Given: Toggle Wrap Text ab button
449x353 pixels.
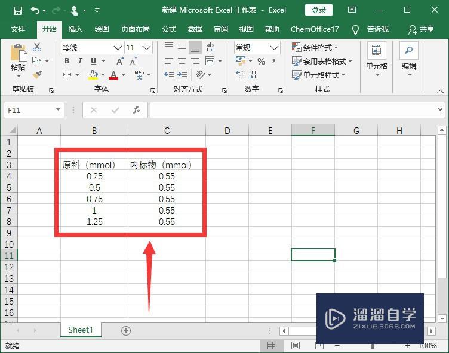Looking at the screenshot, I should click(x=210, y=47).
